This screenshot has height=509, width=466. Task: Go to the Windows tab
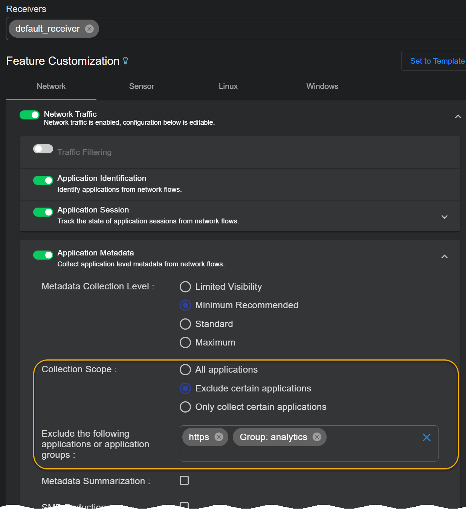tap(322, 86)
